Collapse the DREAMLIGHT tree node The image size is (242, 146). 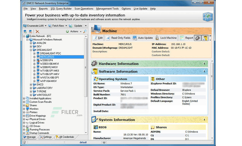point(31,50)
